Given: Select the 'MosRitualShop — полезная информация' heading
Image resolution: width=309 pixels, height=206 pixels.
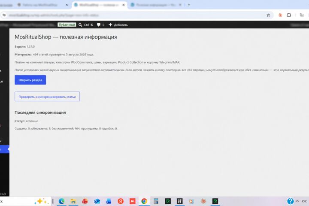Looking at the screenshot, I should 66,37.
